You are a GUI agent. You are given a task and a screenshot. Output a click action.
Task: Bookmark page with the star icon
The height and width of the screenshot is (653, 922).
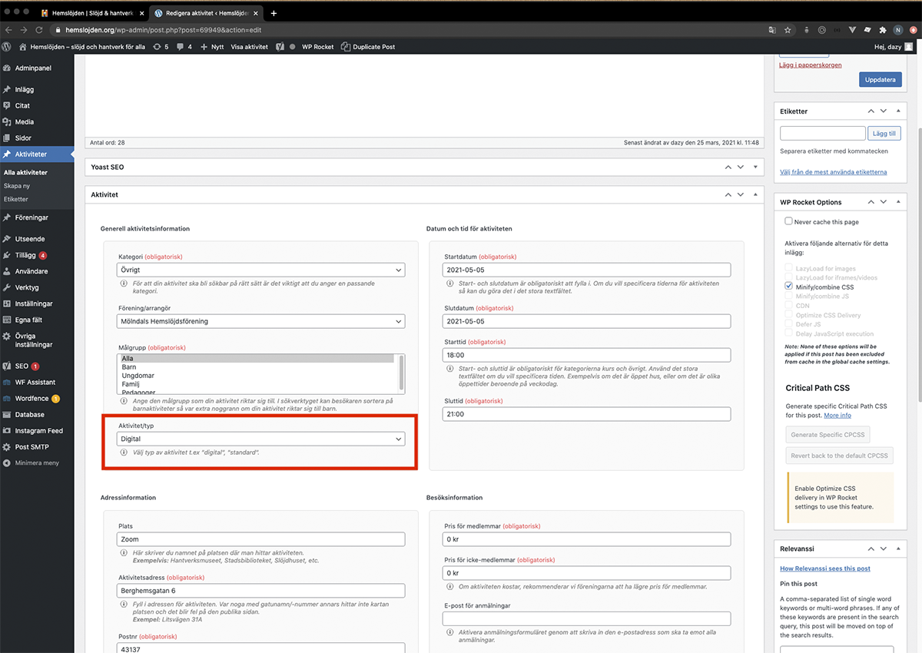click(788, 30)
